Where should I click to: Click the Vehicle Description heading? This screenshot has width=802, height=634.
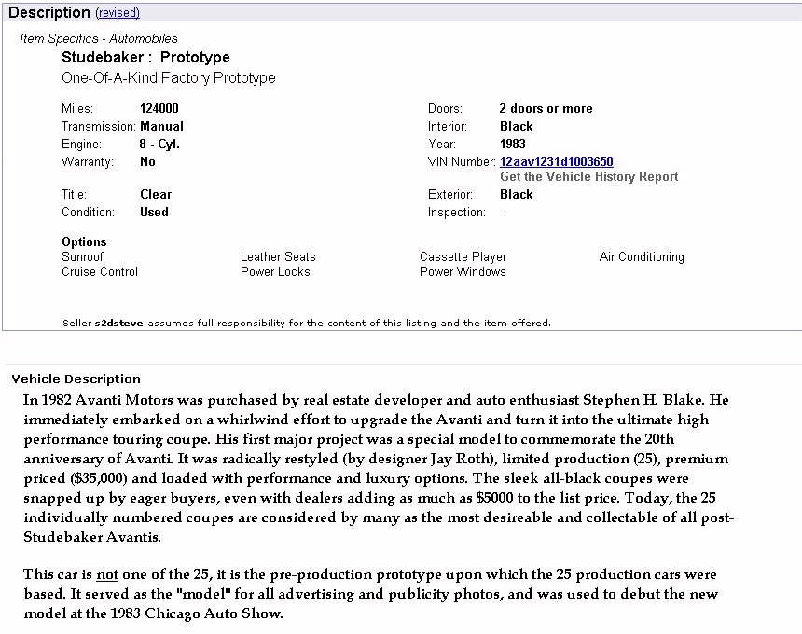(x=76, y=379)
